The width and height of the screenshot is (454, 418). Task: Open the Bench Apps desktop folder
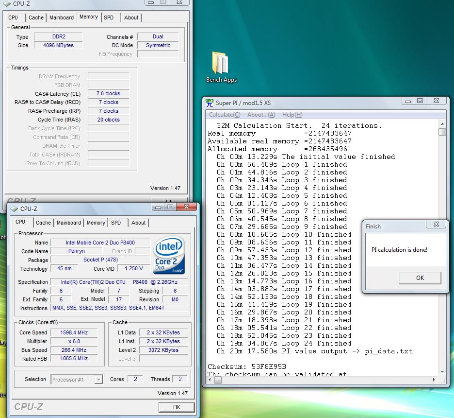(221, 67)
